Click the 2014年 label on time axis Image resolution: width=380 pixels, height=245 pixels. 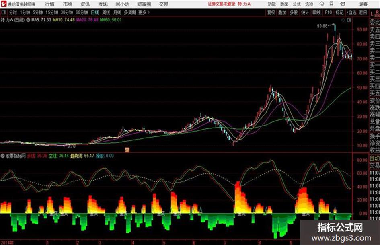coord(7,243)
